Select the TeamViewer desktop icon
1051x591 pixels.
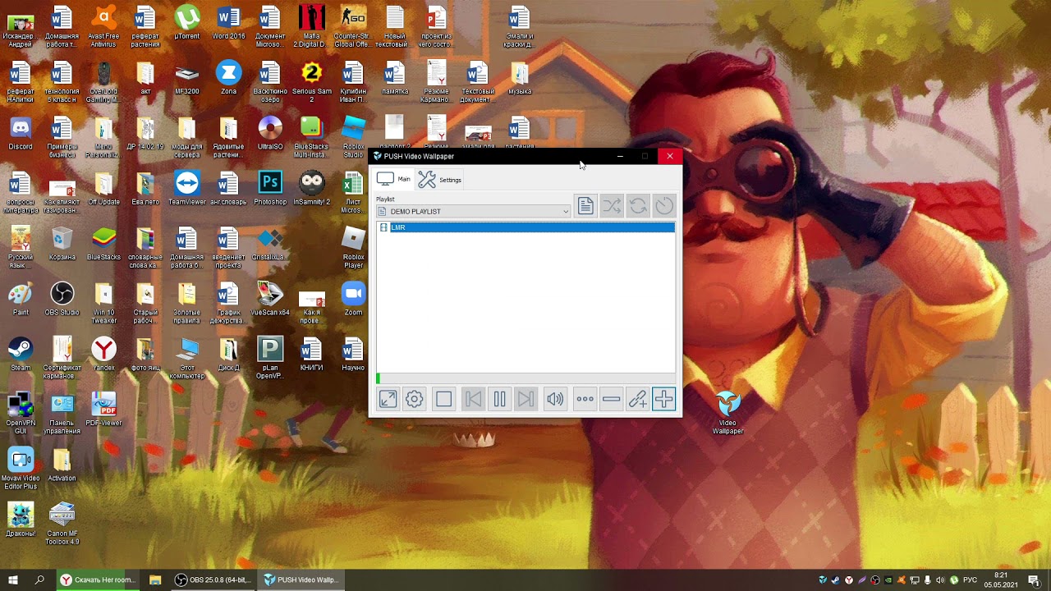point(187,189)
